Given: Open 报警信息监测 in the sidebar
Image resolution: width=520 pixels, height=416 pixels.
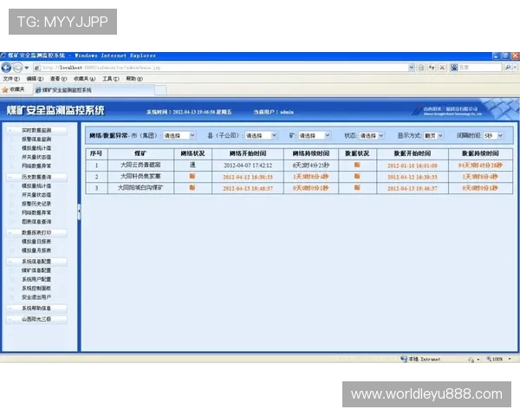Looking at the screenshot, I should tap(36, 139).
